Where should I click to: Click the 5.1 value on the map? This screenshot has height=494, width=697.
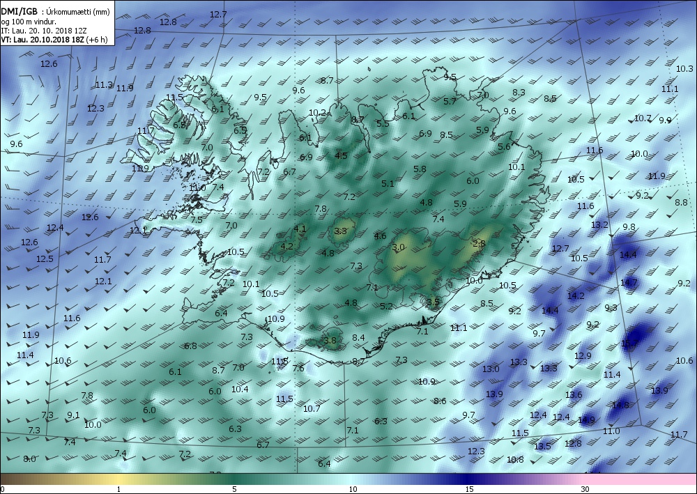(x=388, y=183)
